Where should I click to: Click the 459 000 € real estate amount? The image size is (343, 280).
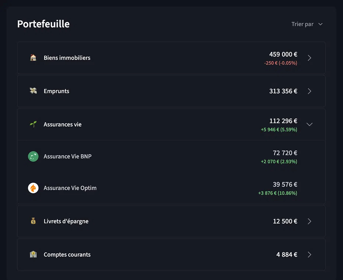click(283, 54)
